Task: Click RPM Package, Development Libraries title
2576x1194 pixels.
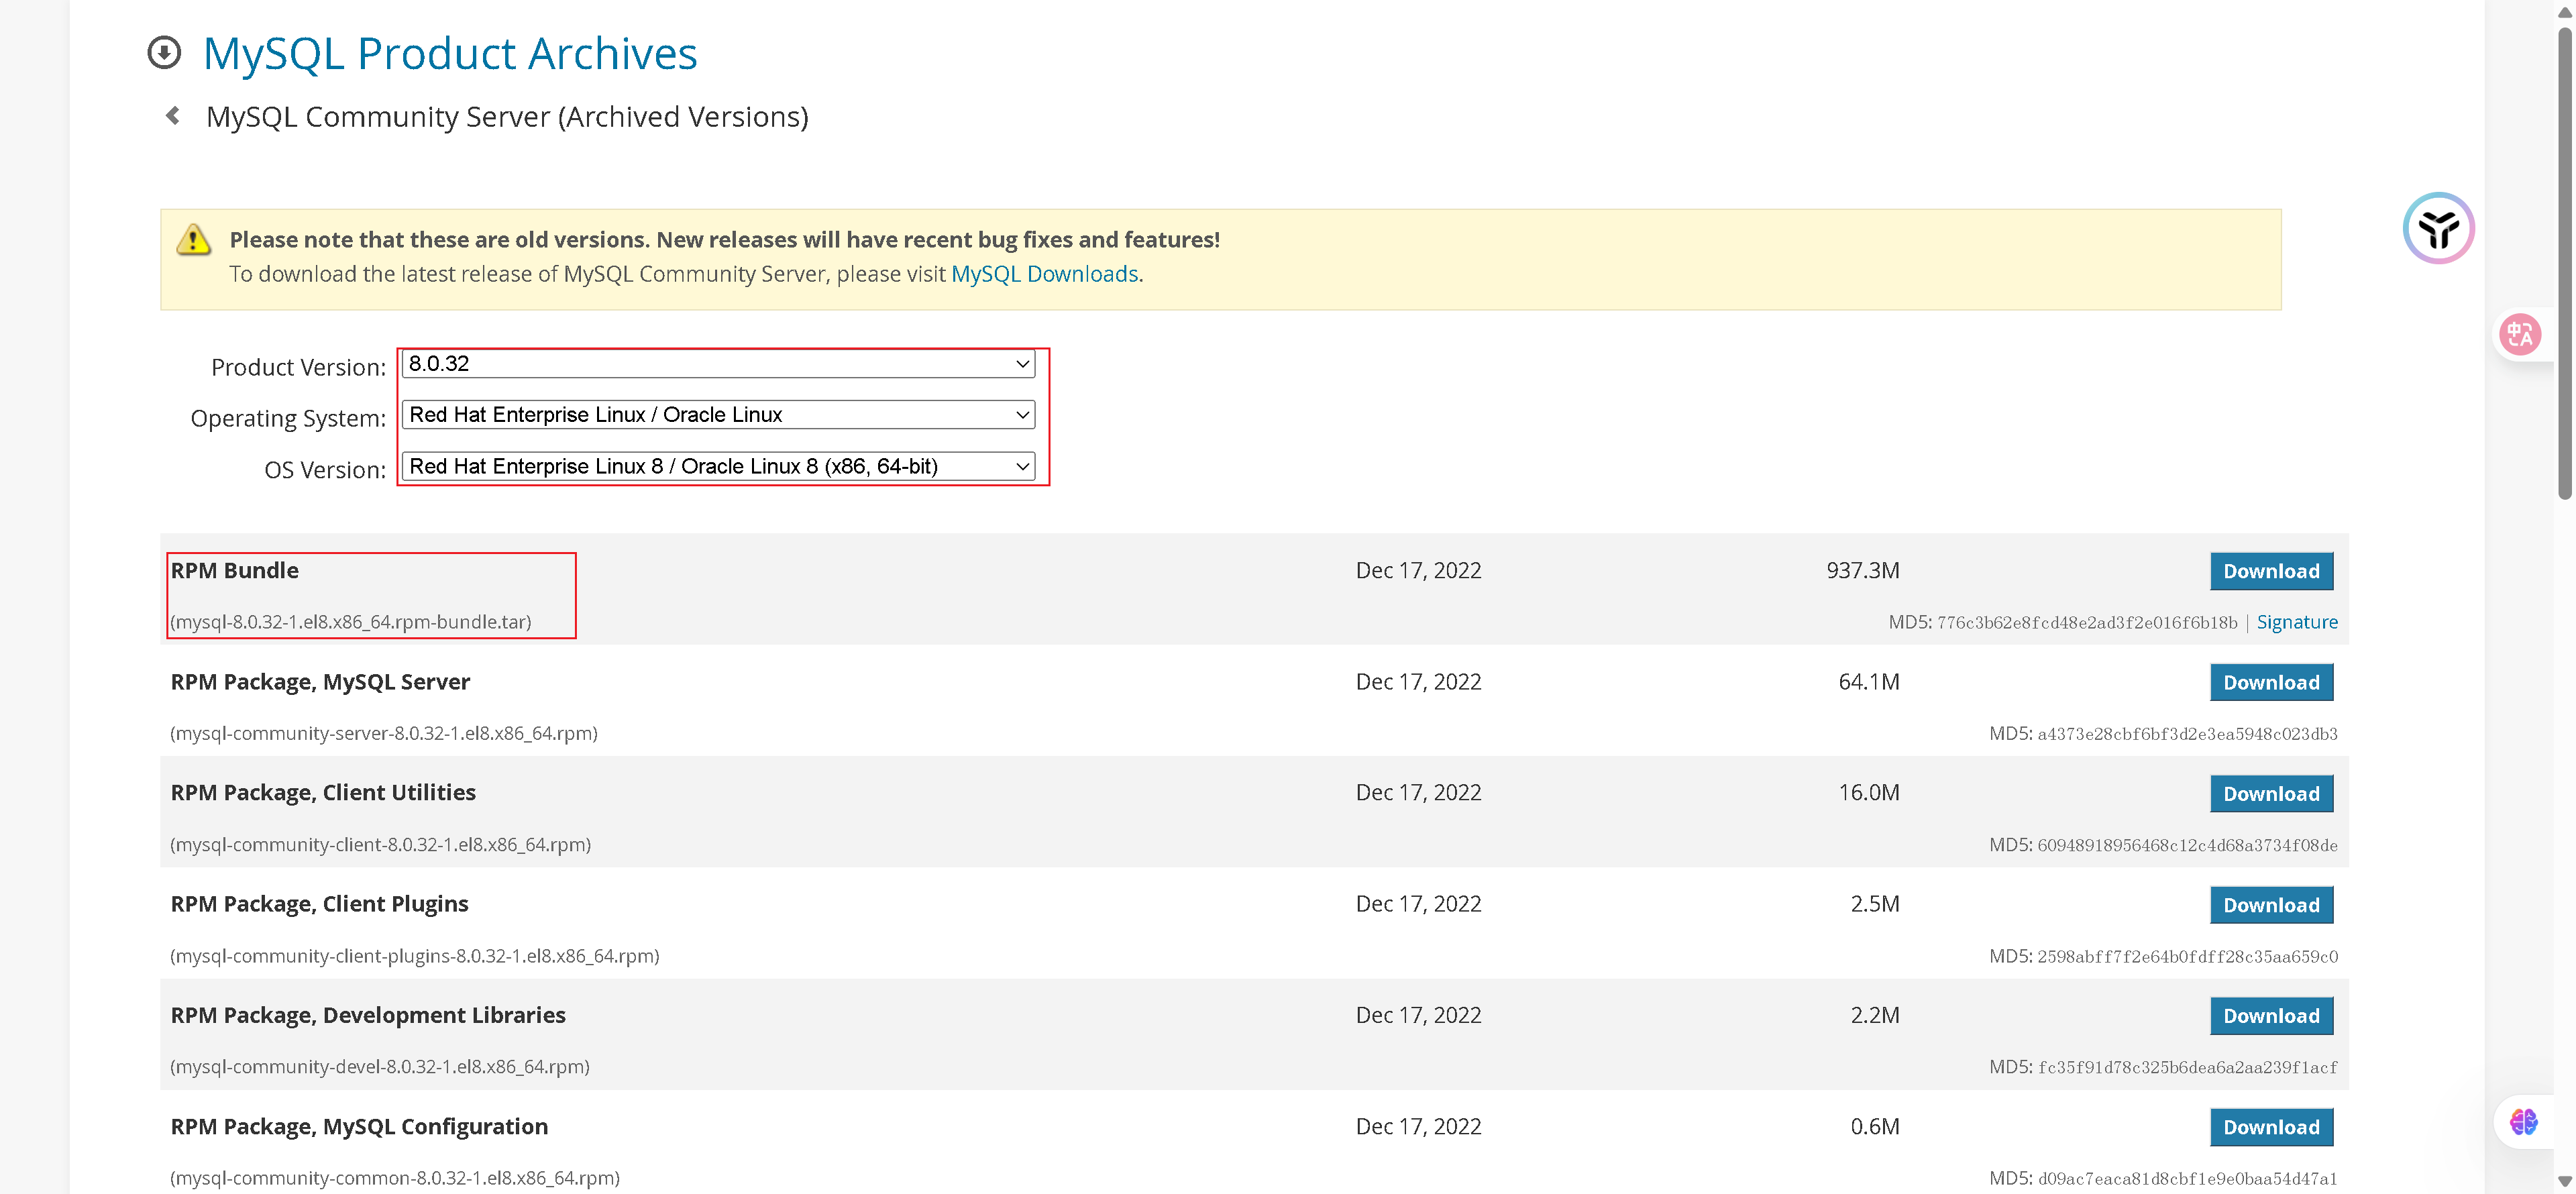Action: (x=368, y=1015)
